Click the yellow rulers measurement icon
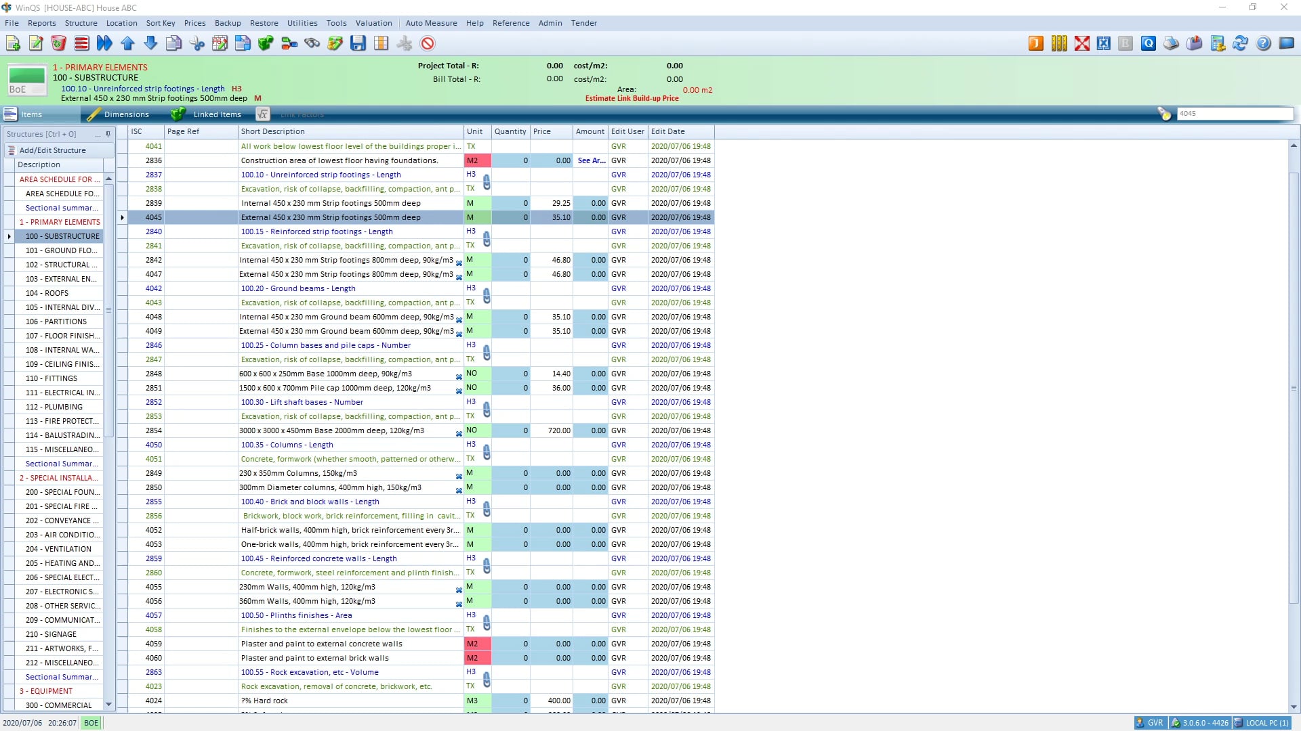 click(1059, 43)
